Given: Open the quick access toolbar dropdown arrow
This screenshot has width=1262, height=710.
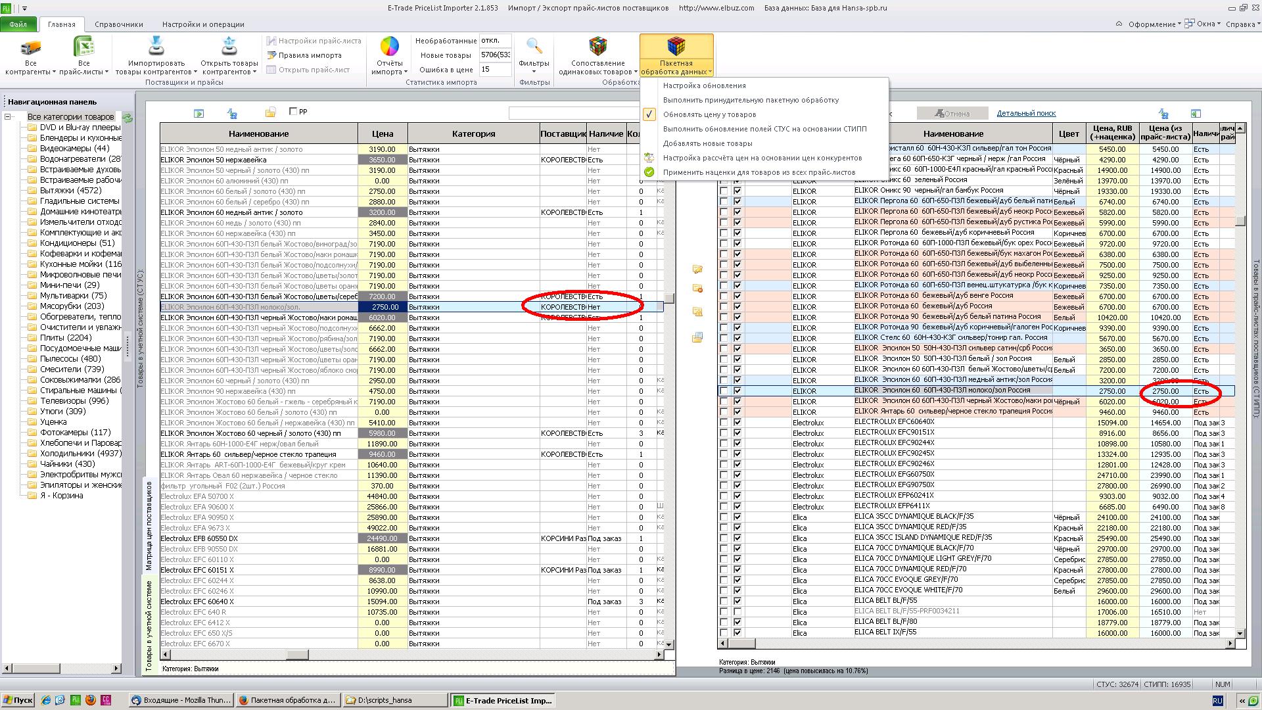Looking at the screenshot, I should click(x=25, y=9).
